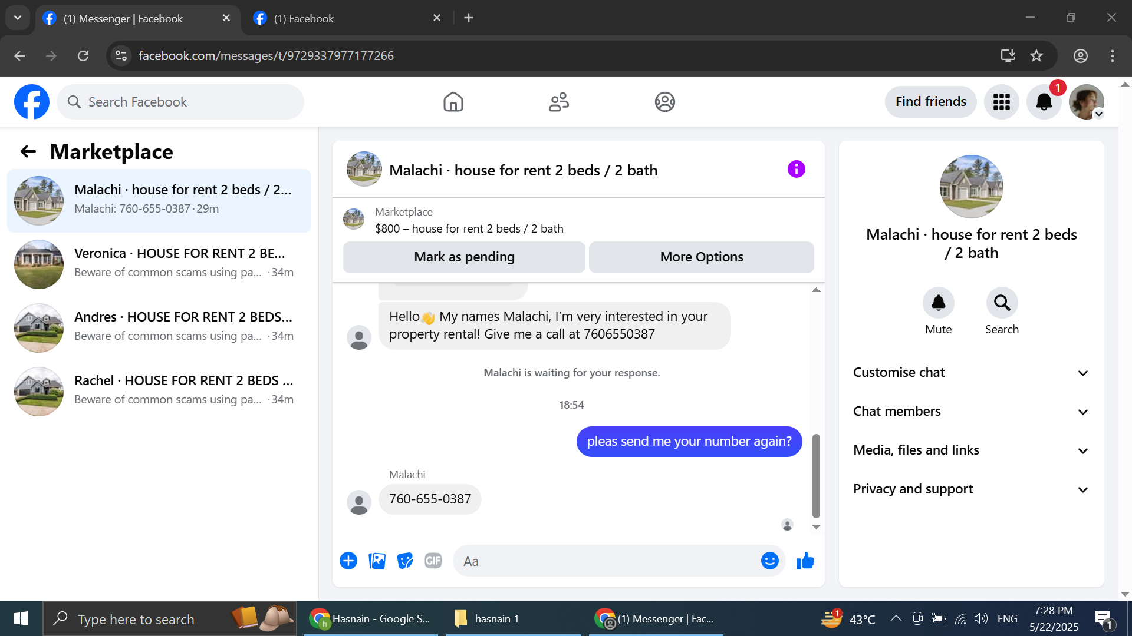Open Chrome profile icon

[1080, 55]
